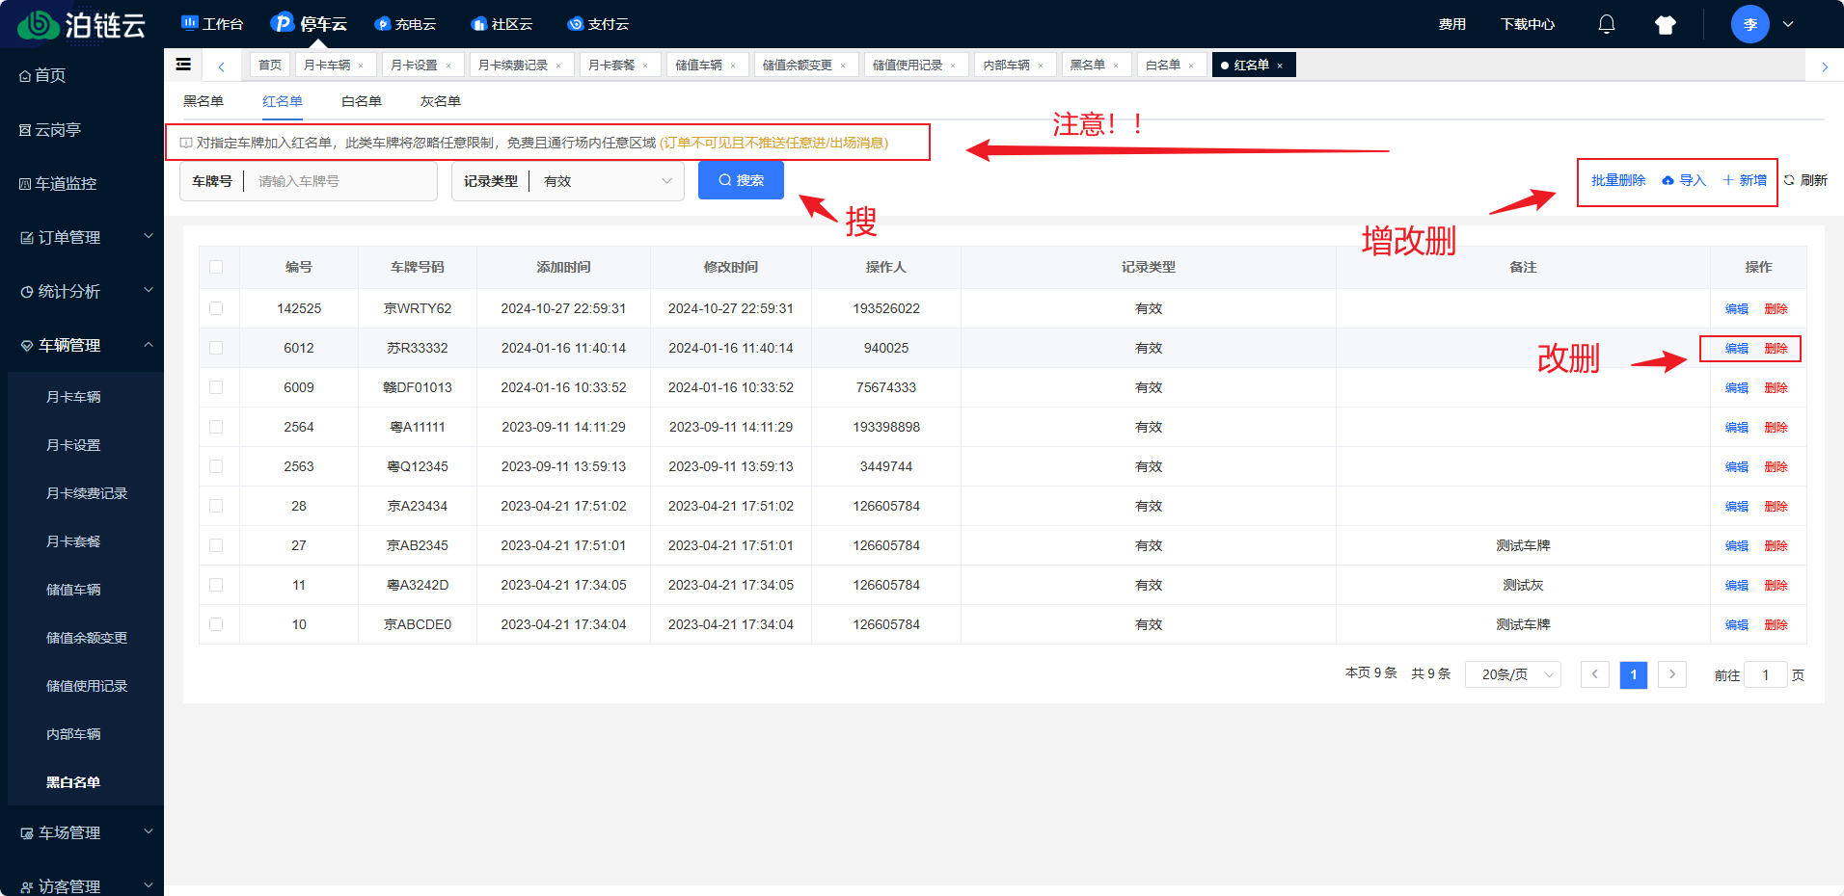This screenshot has height=896, width=1844.
Task: Check the row for 京WRTY62
Action: [216, 308]
